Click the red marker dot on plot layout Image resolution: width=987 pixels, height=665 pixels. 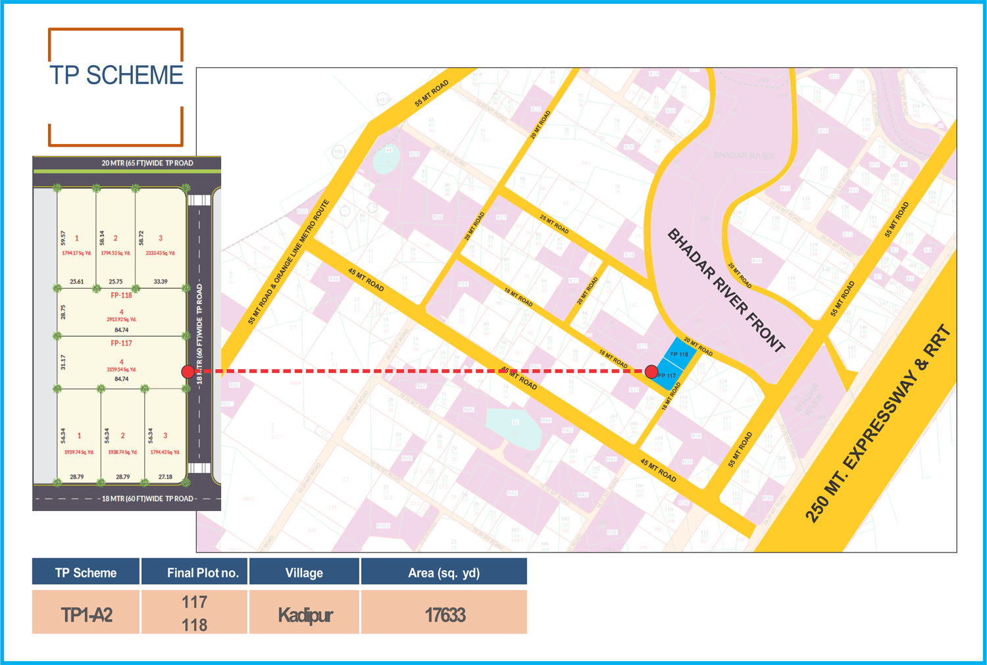click(x=188, y=372)
